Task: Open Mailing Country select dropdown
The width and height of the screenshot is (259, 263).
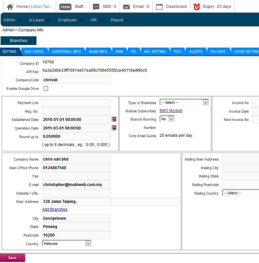Action: click(241, 193)
